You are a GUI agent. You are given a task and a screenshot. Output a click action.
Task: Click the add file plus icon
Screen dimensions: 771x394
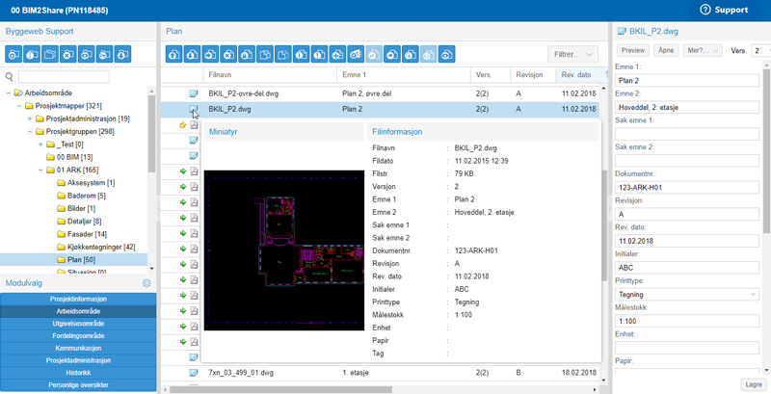click(338, 54)
